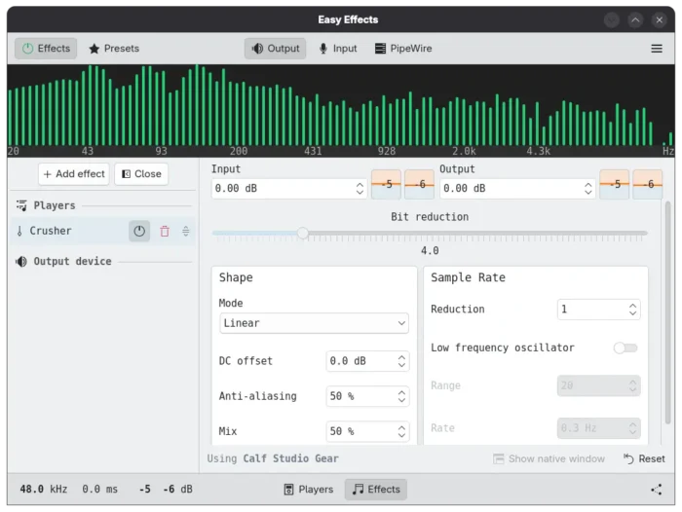Screen dimensions: 682x512
Task: Click the Close button in sidebar
Action: coord(141,174)
